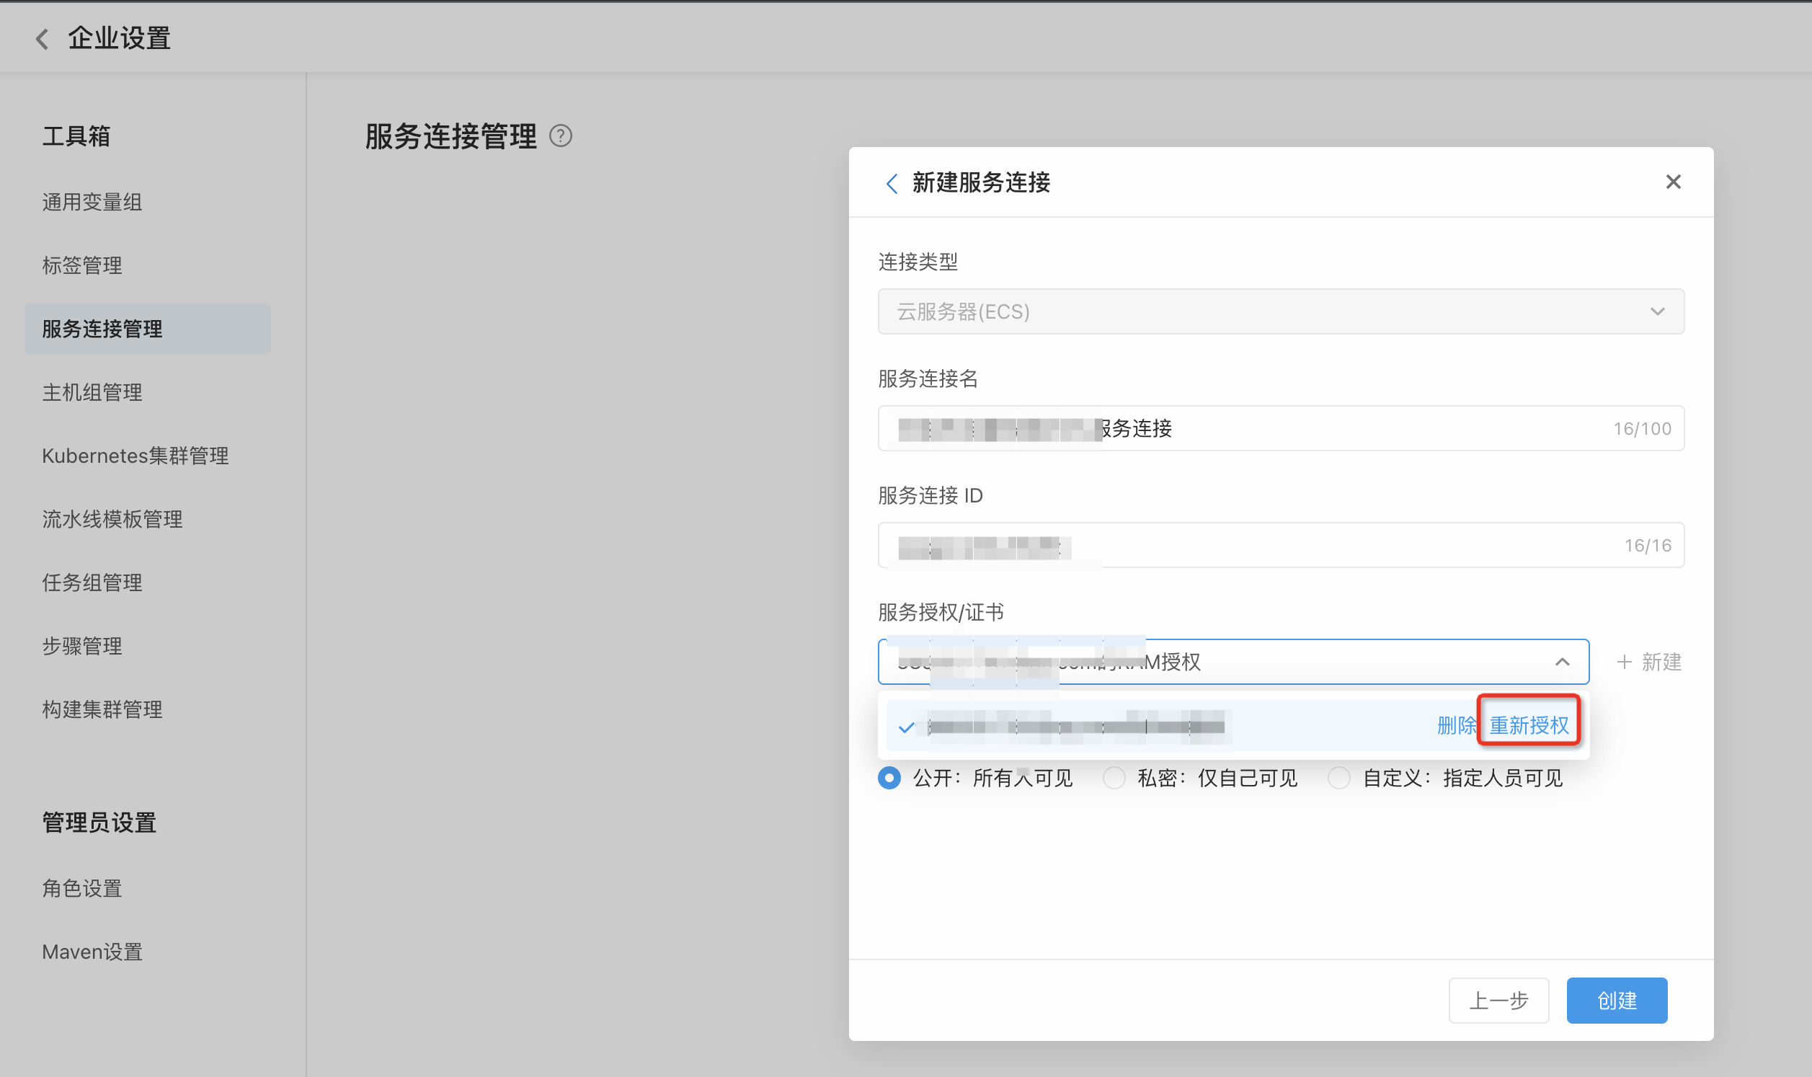Viewport: 1812px width, 1077px height.
Task: Go back from 企业设置 page
Action: 42,38
